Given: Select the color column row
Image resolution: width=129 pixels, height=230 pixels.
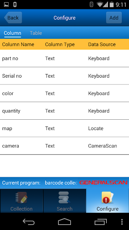Looking at the screenshot, I should tap(64, 93).
